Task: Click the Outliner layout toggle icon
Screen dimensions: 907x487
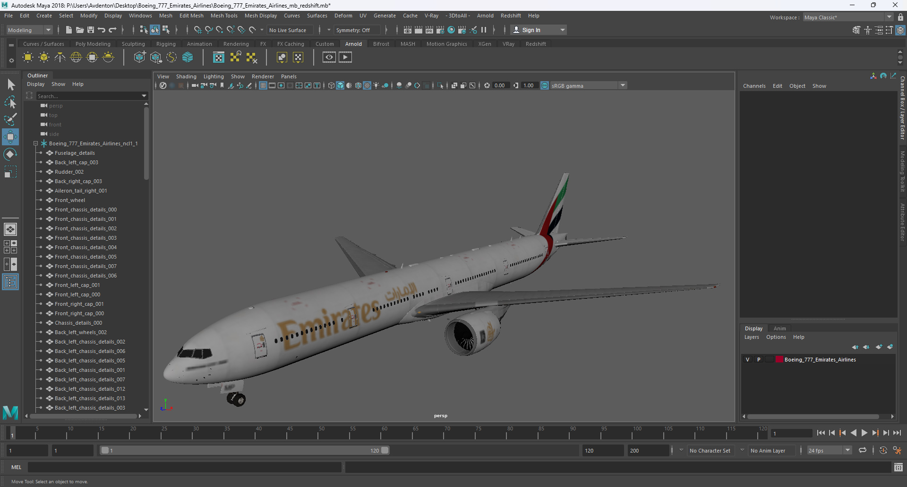Action: [x=10, y=282]
